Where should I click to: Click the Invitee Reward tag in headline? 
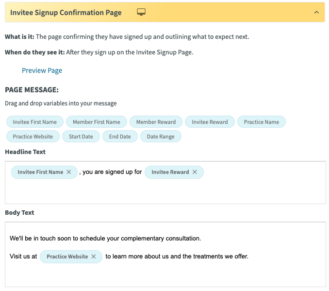(x=170, y=172)
